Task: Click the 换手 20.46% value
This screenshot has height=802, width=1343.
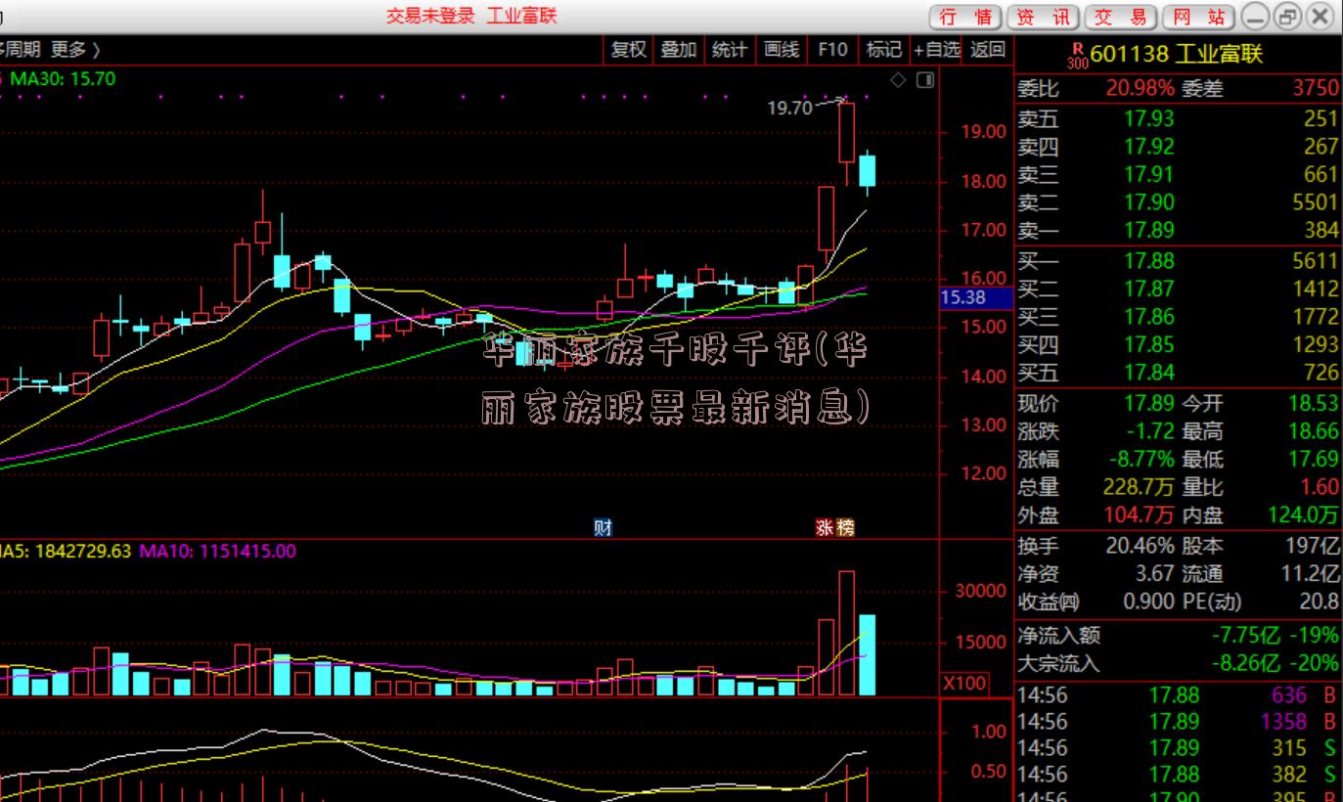Action: click(1140, 546)
